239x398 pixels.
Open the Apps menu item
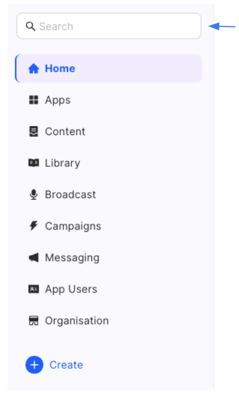click(108, 100)
